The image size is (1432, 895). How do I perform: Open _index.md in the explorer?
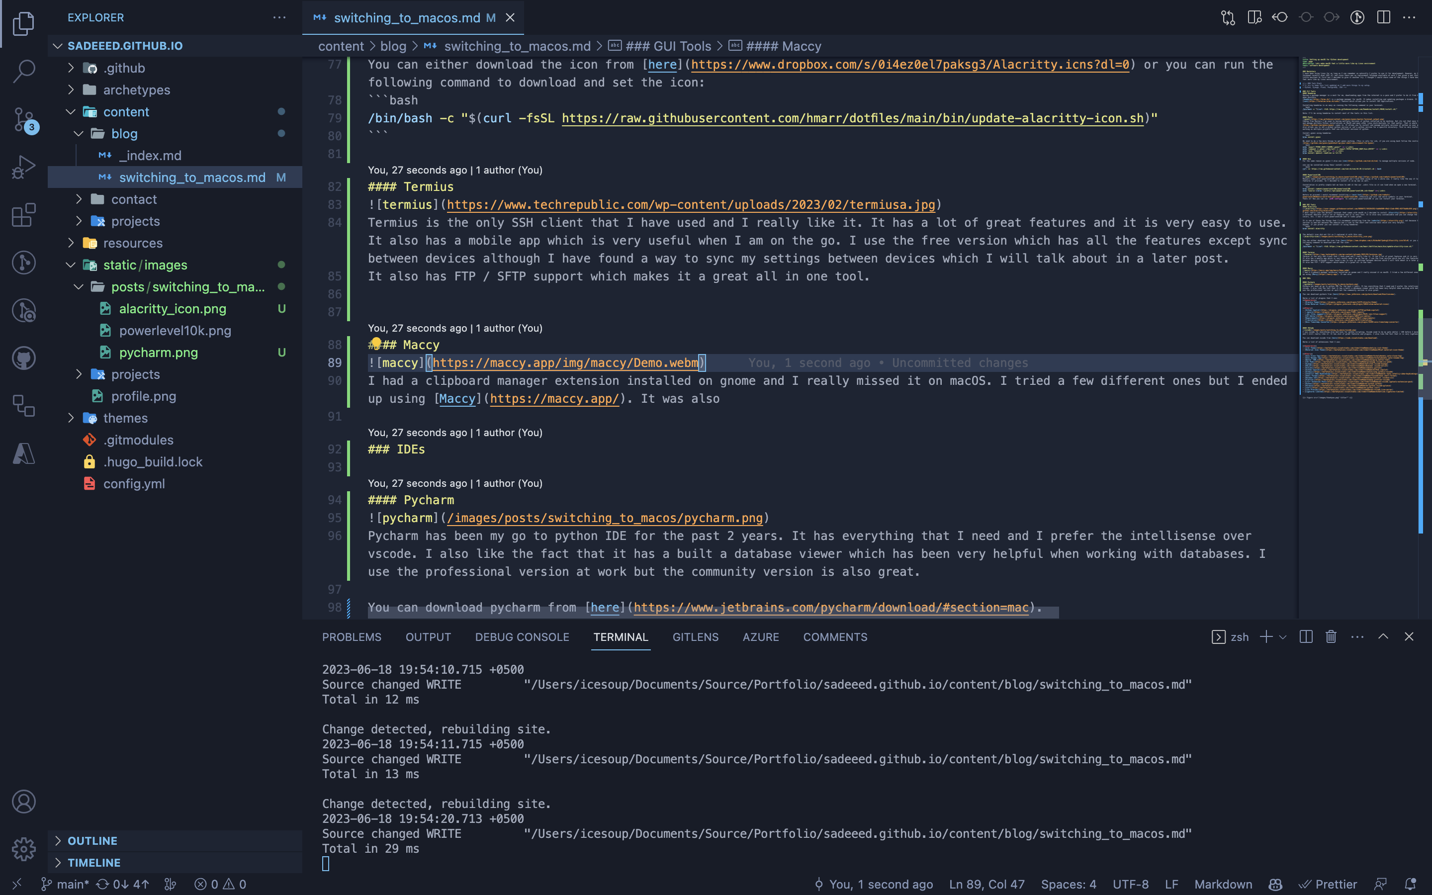point(175,156)
